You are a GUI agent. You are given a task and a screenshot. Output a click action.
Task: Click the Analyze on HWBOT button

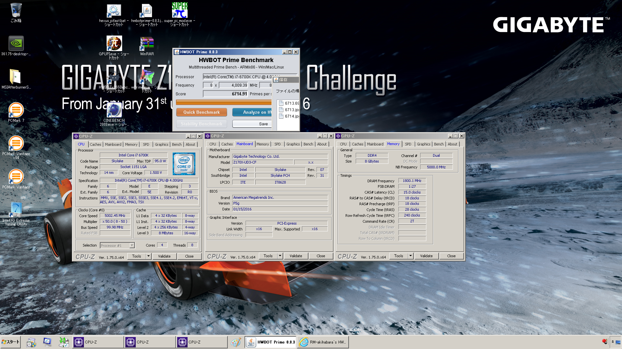click(x=252, y=112)
